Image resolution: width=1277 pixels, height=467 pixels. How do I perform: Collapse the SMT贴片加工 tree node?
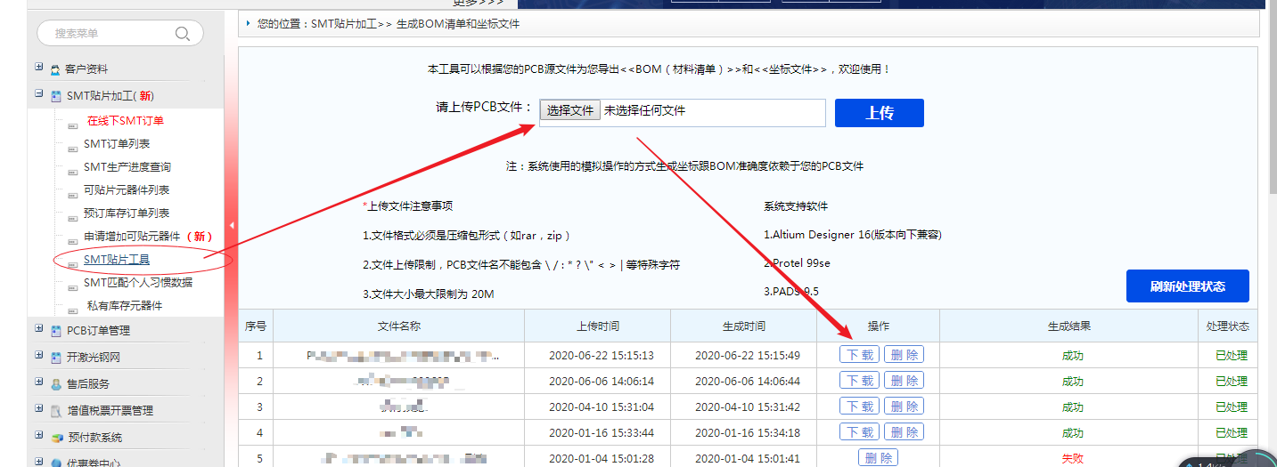[38, 93]
